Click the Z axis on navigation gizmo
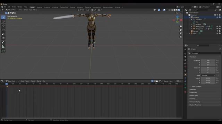The image size is (222, 124). click(x=177, y=17)
